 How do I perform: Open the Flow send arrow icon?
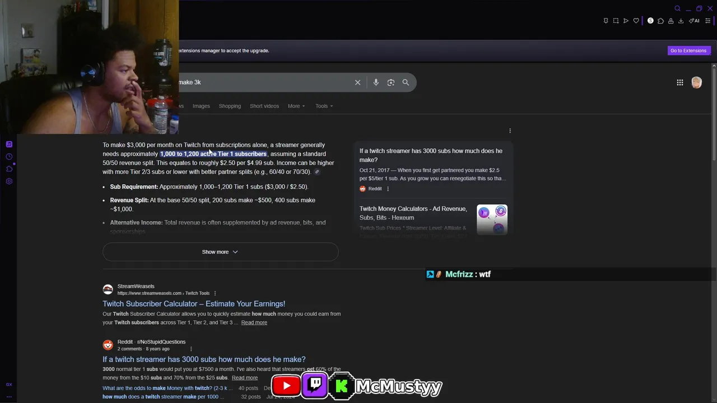(626, 21)
